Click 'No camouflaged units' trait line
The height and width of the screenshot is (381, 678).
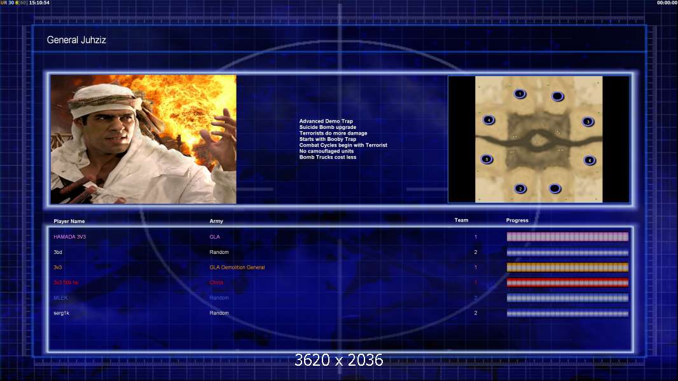point(326,152)
